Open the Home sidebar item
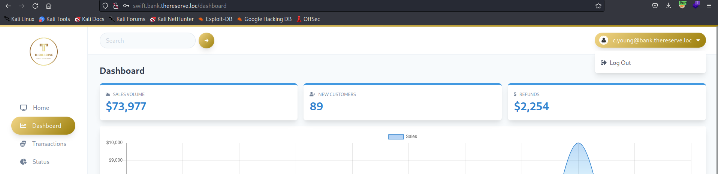Viewport: 718px width, 174px height. (40, 108)
